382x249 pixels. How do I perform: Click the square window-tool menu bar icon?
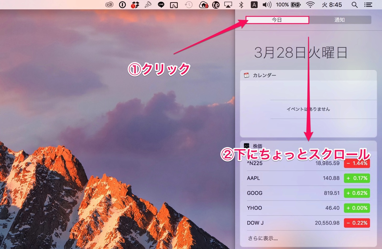pyautogui.click(x=174, y=5)
